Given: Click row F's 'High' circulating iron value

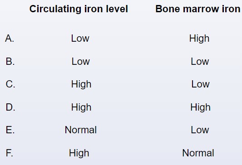Looking at the screenshot, I should (79, 153).
